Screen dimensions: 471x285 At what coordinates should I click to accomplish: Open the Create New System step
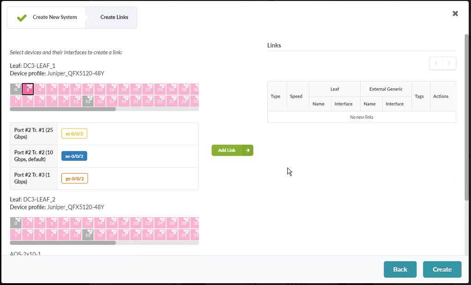coord(47,18)
